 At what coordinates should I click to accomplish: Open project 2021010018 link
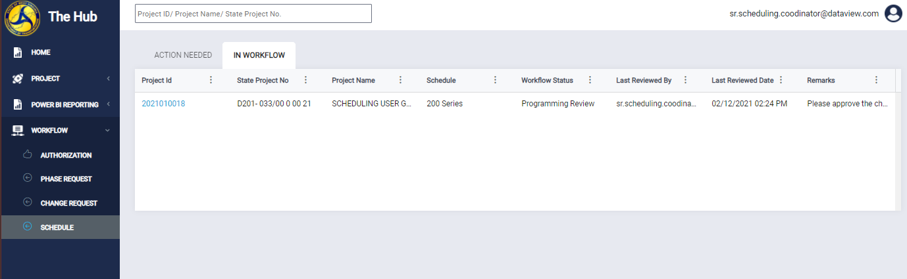tap(163, 104)
